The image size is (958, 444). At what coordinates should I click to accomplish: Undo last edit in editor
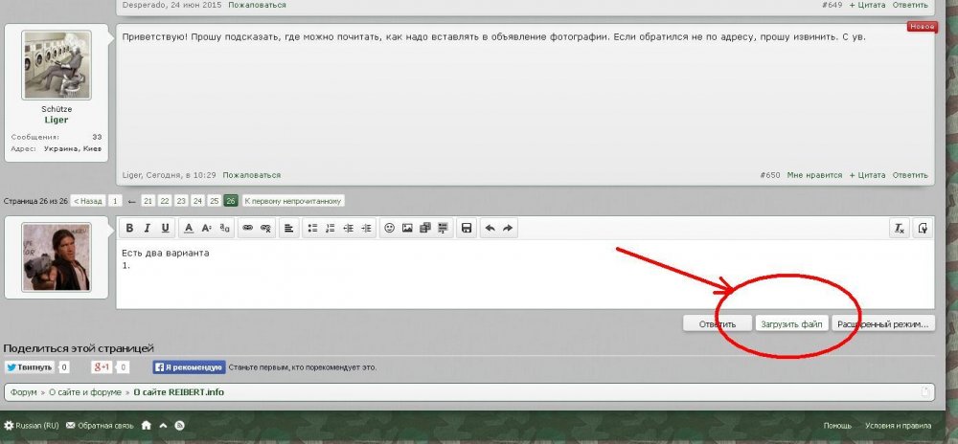coord(490,228)
